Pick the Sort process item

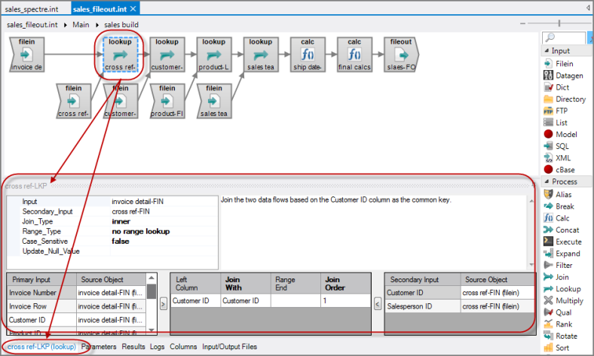[556, 347]
